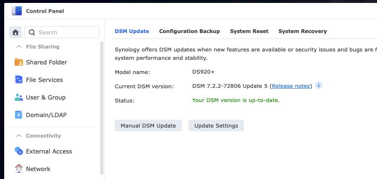The image size is (377, 179).
Task: Open the Release notes link
Action: tap(291, 86)
